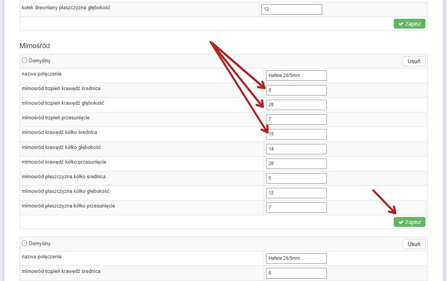Delete the bottom connection block with Usuń
447x281 pixels.
[x=414, y=244]
